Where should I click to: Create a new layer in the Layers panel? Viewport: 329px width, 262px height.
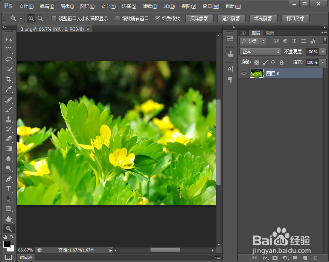(x=305, y=257)
